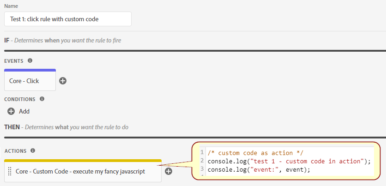Image resolution: width=386 pixels, height=186 pixels.
Task: Open the Core - Click event
Action: pos(30,81)
